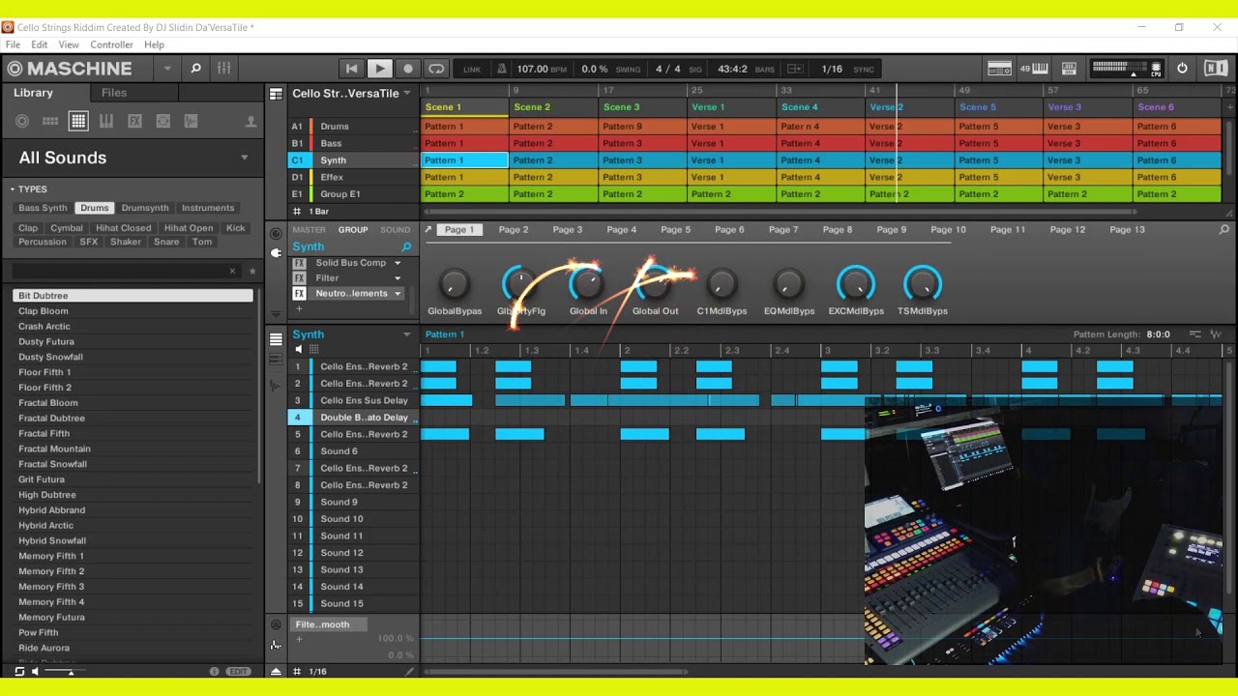
Task: Toggle the Drums type tag
Action: pos(95,208)
